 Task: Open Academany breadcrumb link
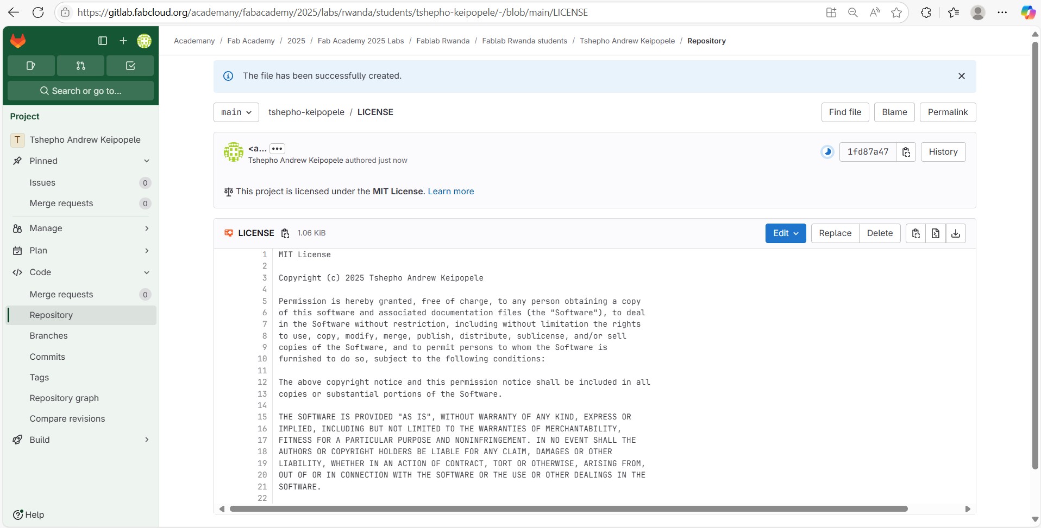point(194,41)
